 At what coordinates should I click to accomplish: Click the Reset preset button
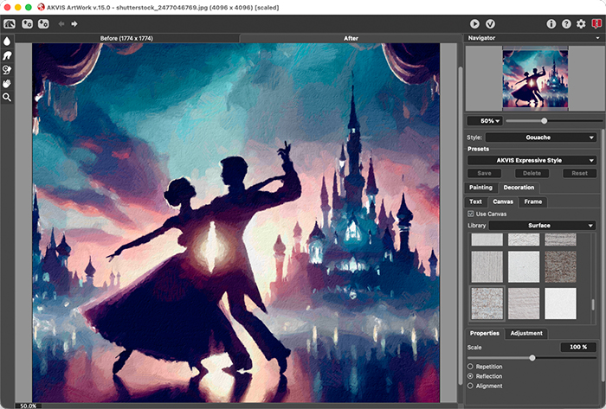[579, 173]
